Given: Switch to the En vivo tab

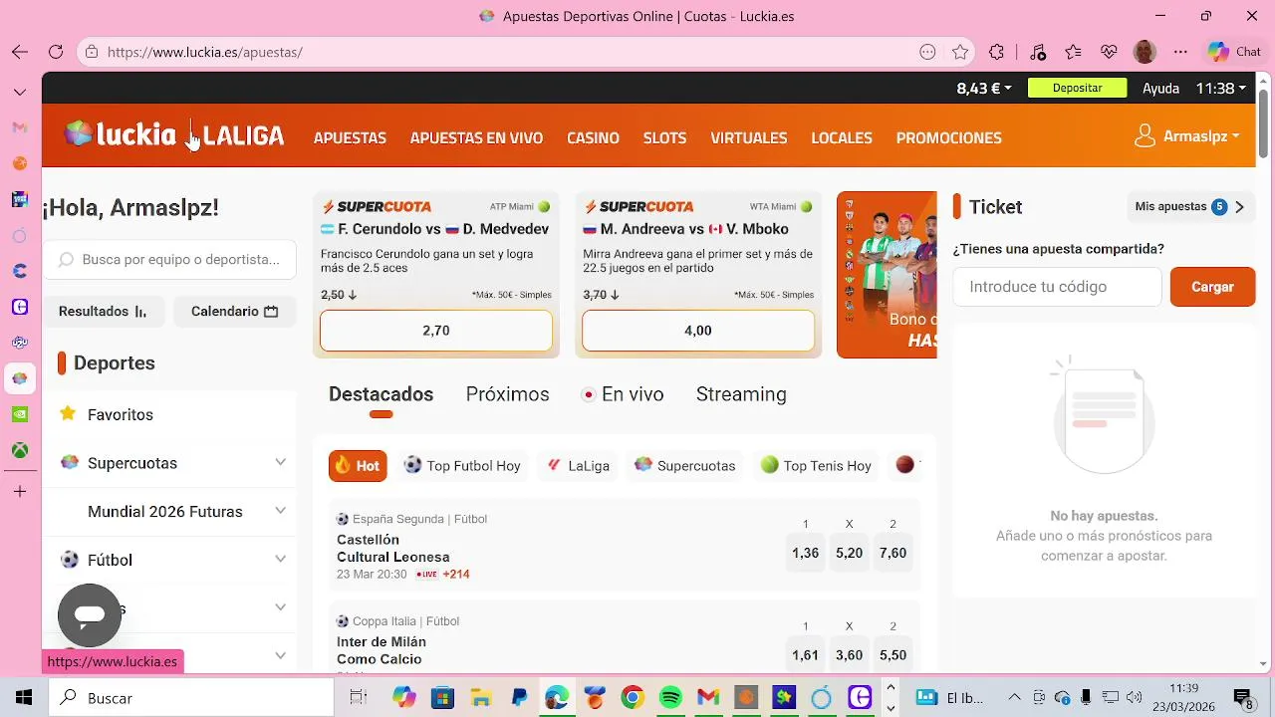Looking at the screenshot, I should [623, 394].
